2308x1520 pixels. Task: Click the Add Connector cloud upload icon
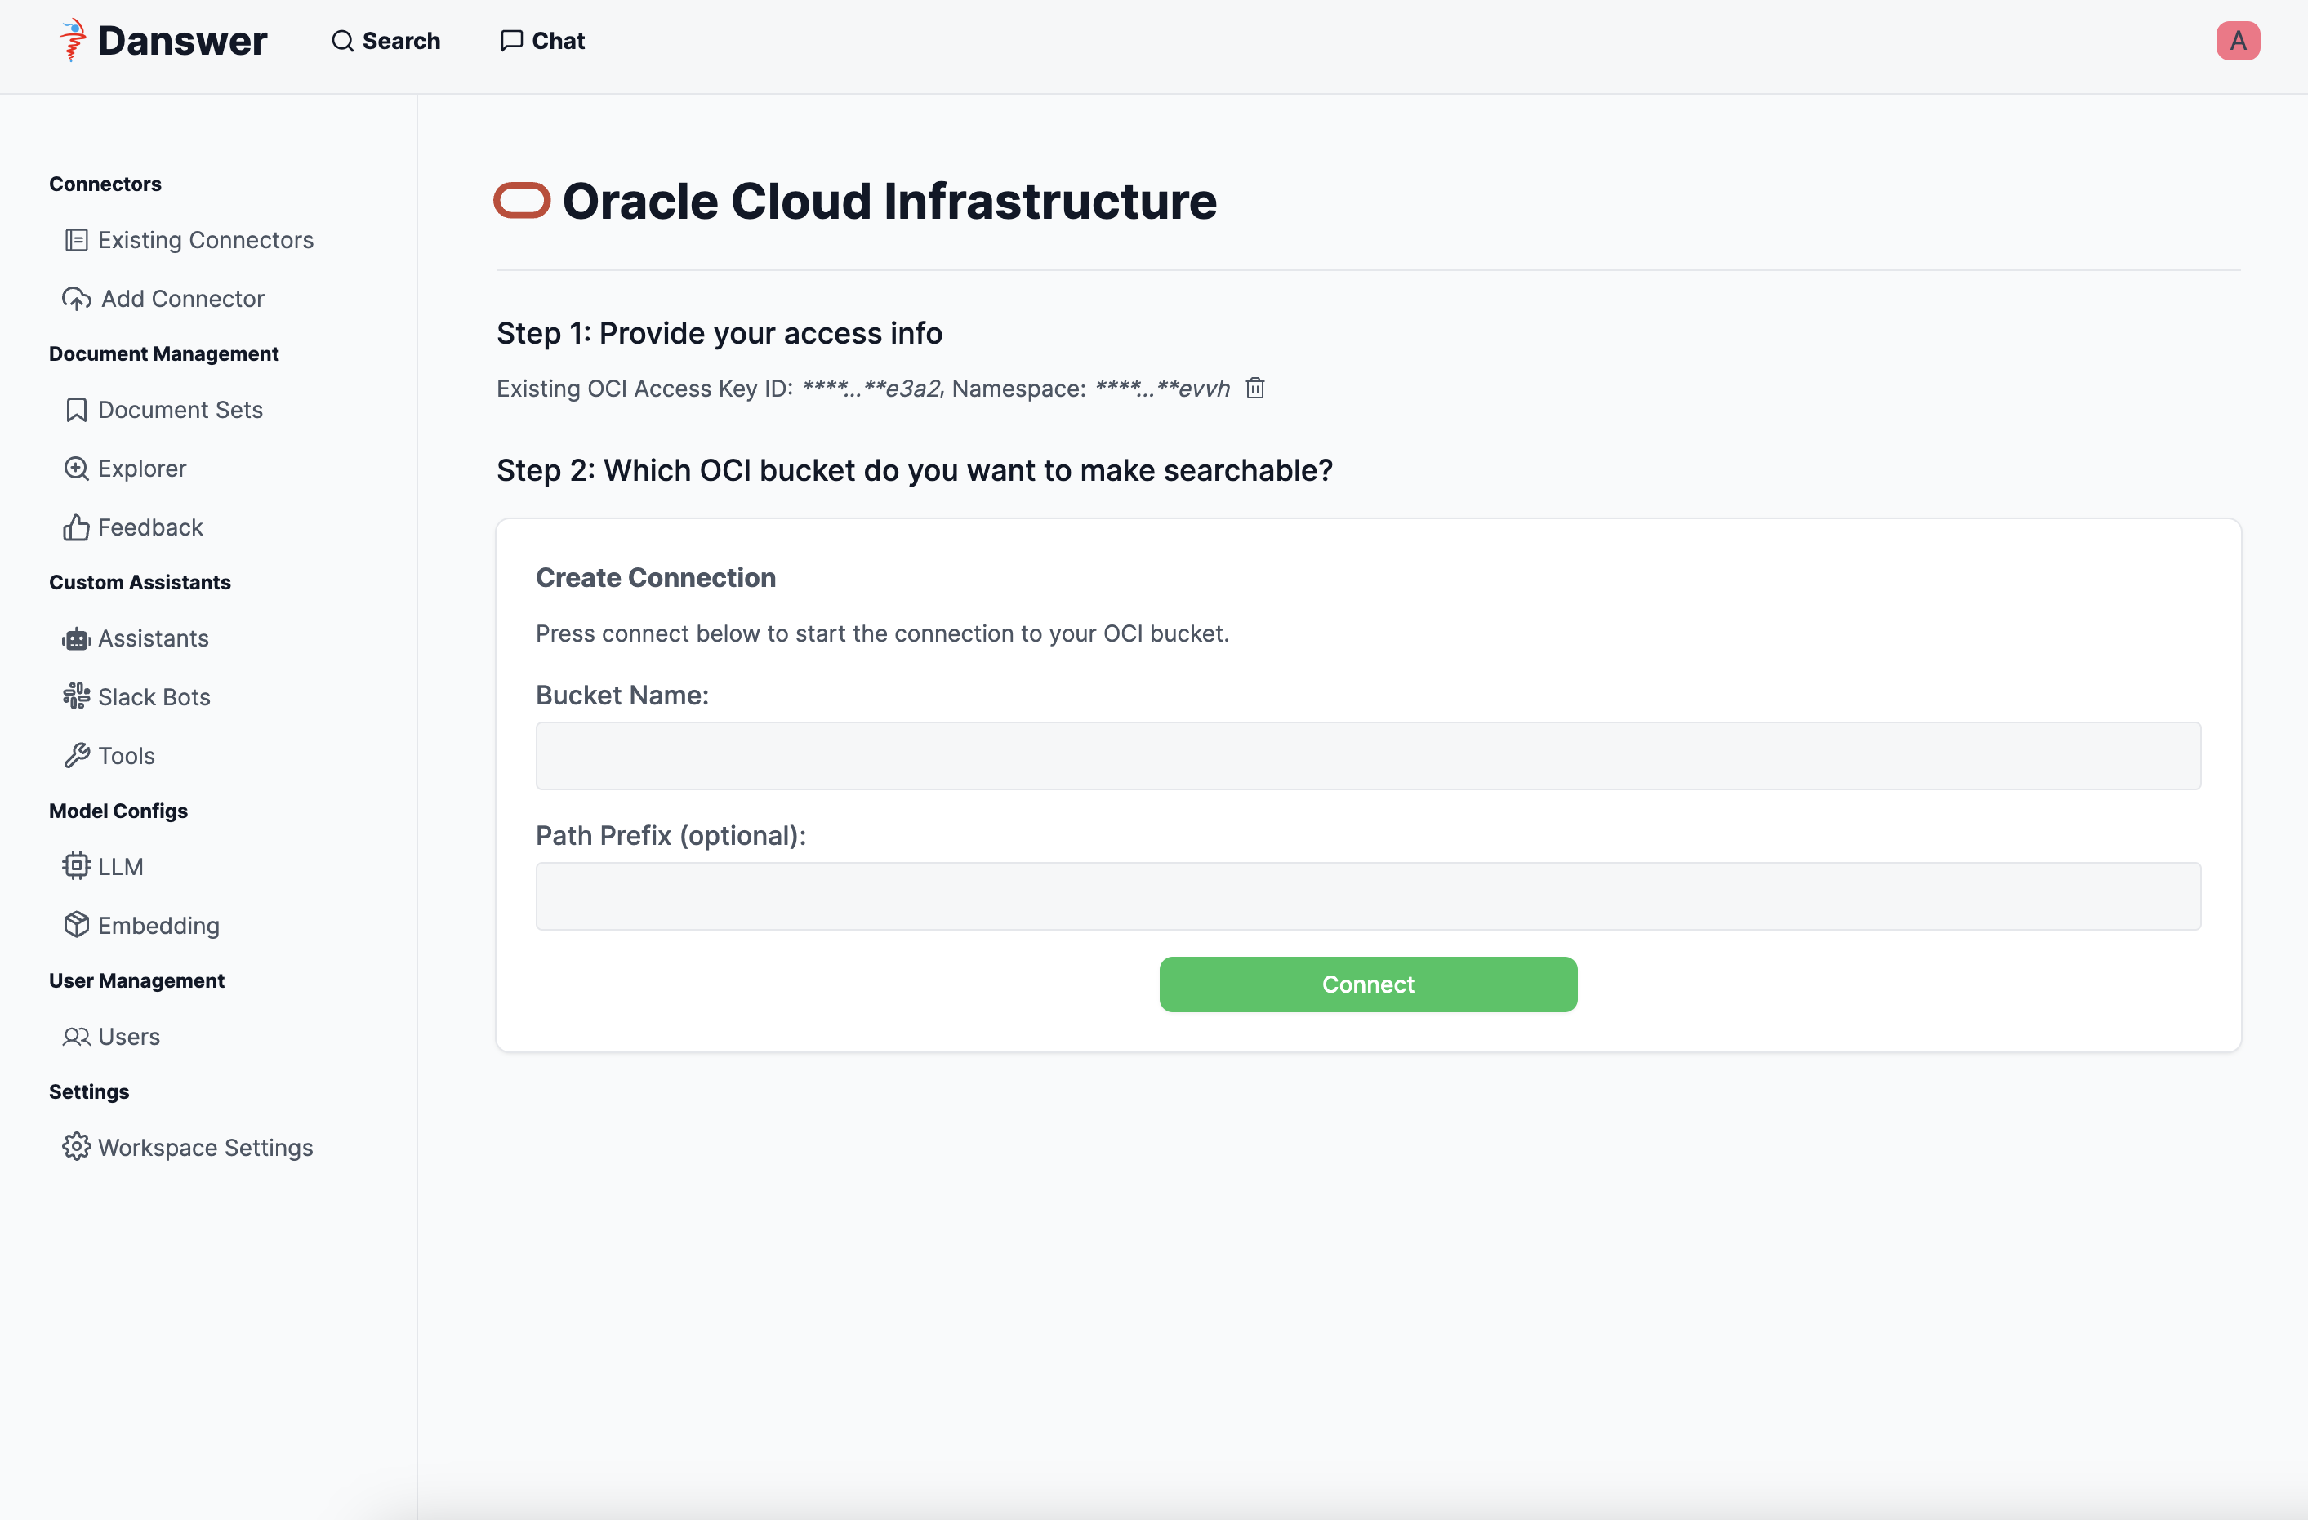[77, 300]
